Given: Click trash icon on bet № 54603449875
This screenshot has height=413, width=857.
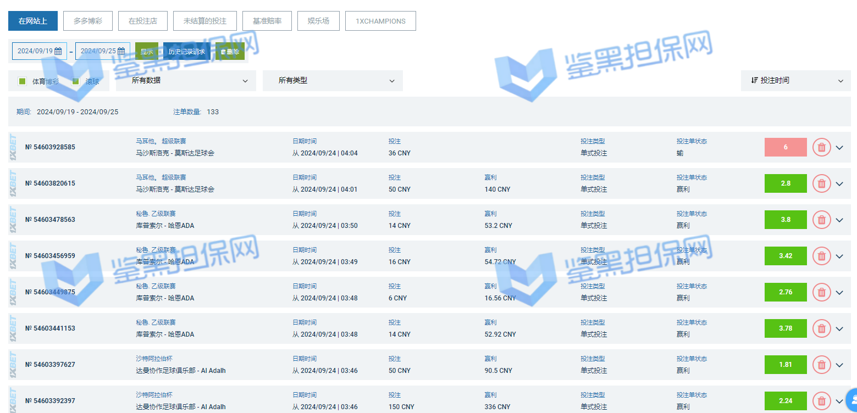Looking at the screenshot, I should pyautogui.click(x=821, y=292).
